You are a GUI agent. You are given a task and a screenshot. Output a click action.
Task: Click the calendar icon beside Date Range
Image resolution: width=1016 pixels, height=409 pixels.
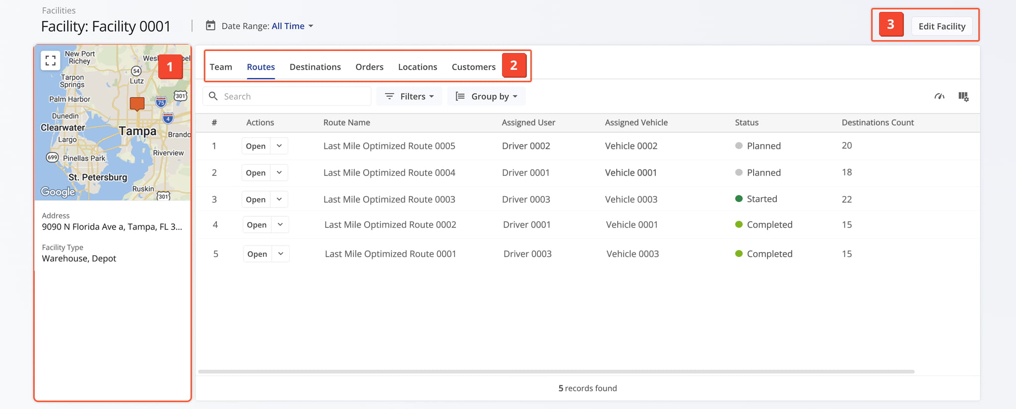coord(211,26)
